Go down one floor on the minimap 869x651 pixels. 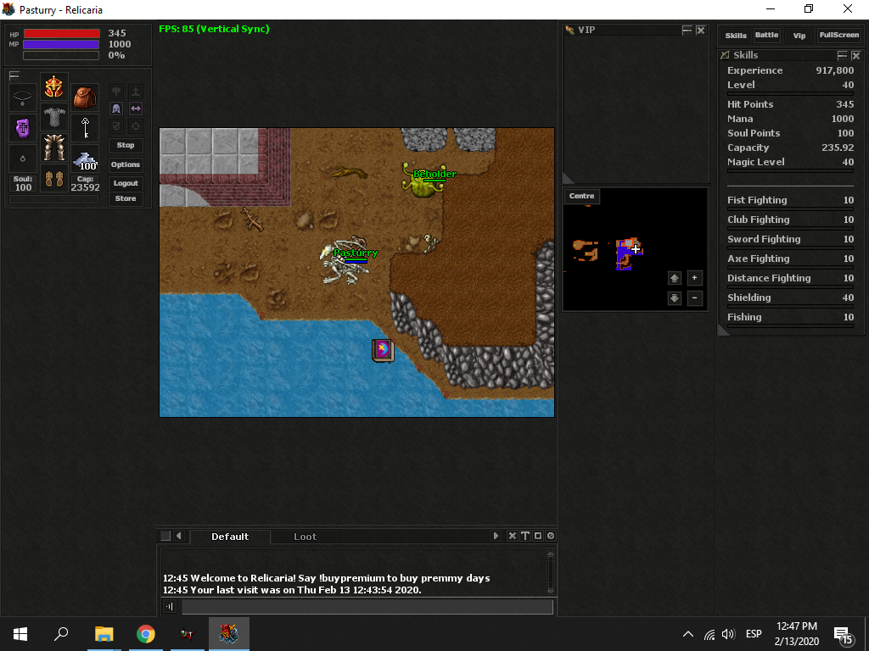pos(675,298)
